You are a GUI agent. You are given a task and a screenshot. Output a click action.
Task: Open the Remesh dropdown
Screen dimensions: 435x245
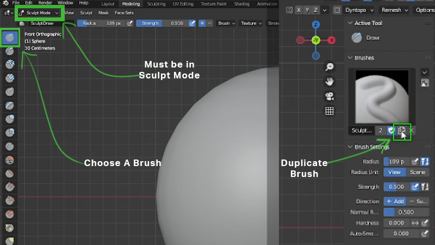pos(395,10)
